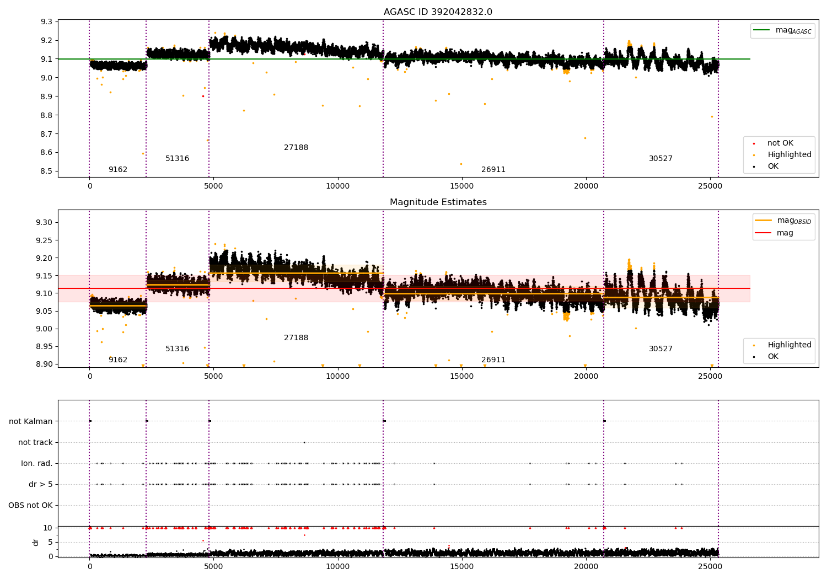Click 'Highlighted' legend entry in top plot
This screenshot has height=579, width=827.
coord(789,155)
